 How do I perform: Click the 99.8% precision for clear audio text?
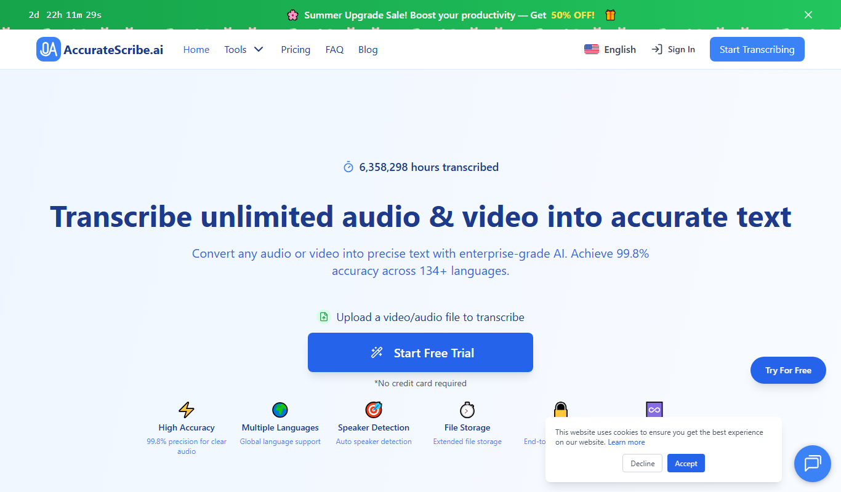click(187, 446)
